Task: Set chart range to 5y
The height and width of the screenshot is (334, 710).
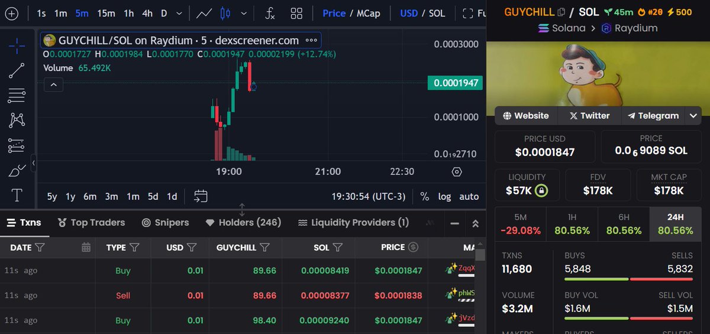Action: pos(52,196)
